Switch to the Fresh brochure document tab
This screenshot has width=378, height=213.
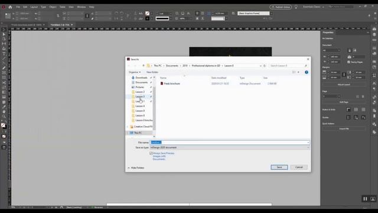(27, 25)
